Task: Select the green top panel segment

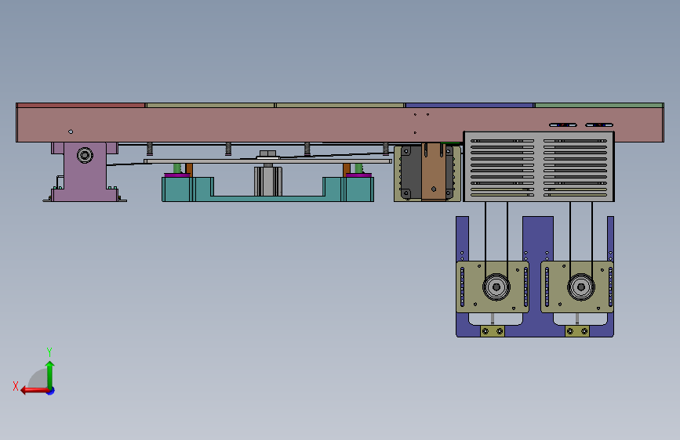Action: click(x=599, y=105)
